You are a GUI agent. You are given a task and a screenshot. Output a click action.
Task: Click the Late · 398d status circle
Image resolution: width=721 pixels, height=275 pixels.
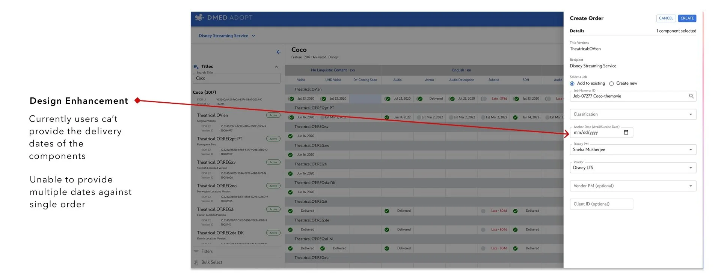[x=484, y=99]
